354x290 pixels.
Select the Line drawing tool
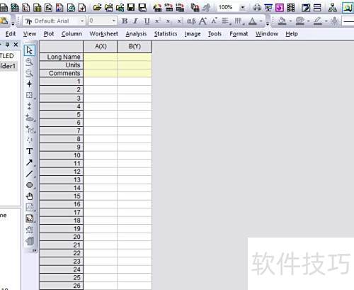coord(30,174)
